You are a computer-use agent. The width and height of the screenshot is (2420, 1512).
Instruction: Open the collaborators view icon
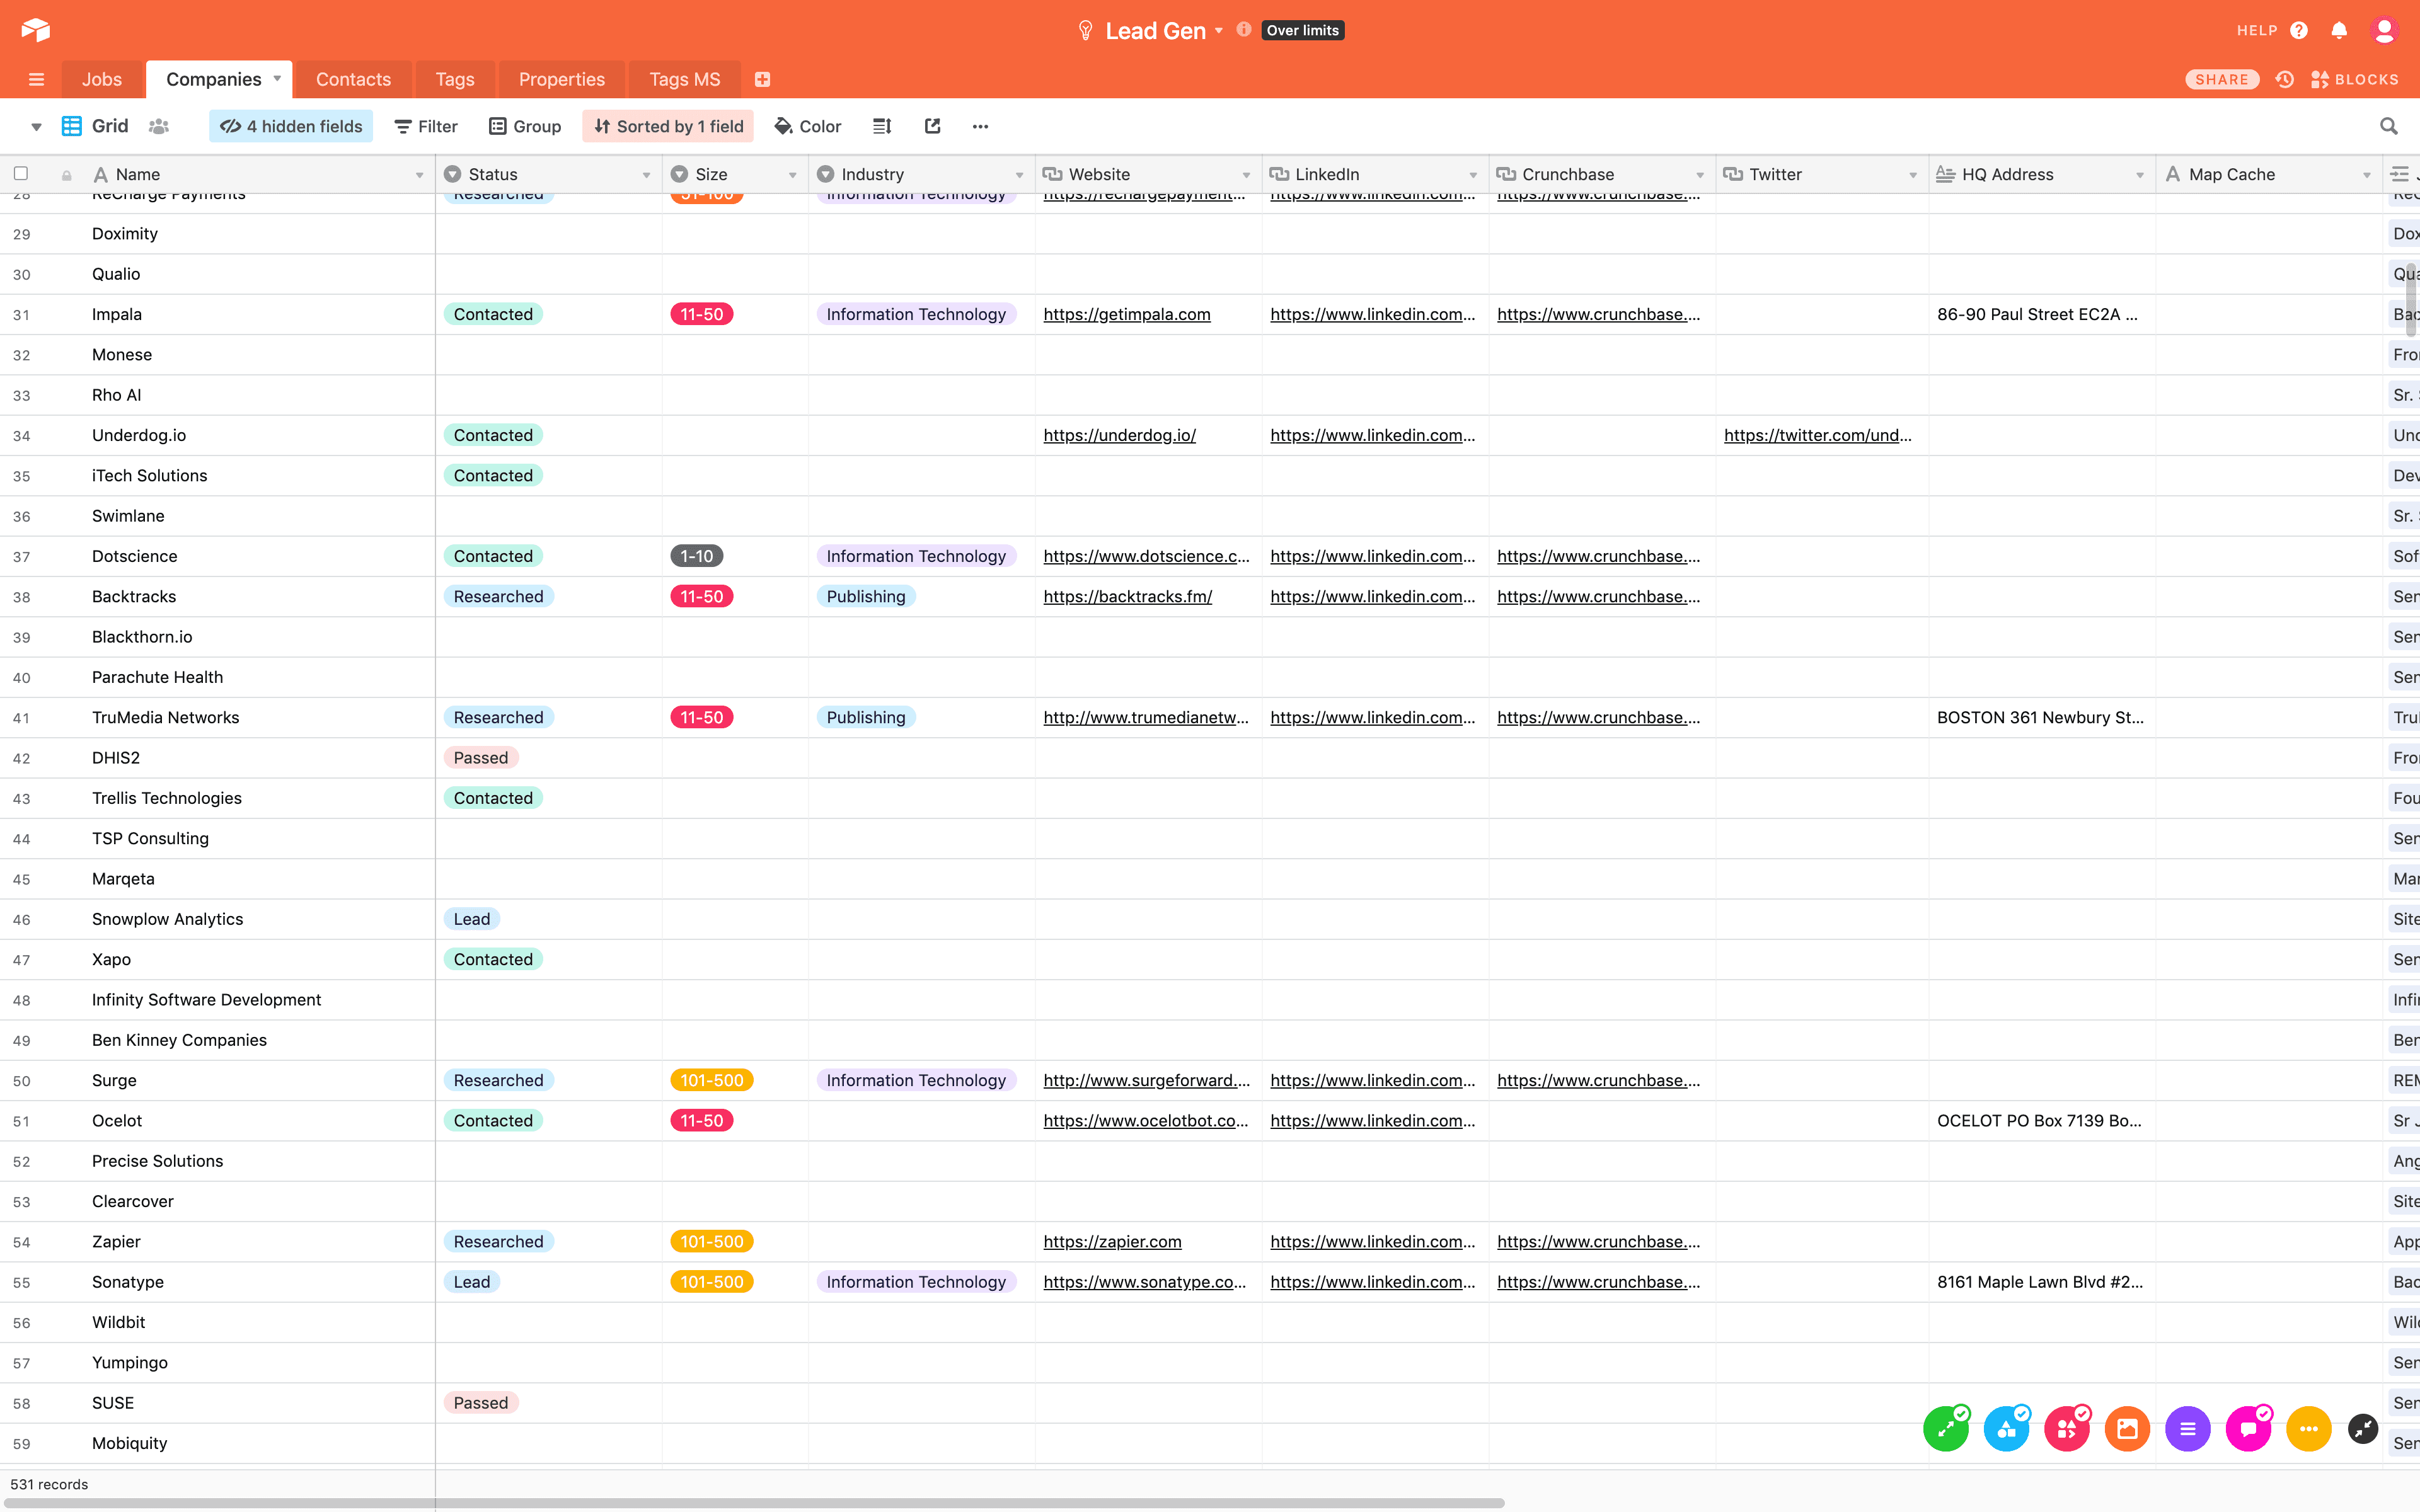point(159,126)
